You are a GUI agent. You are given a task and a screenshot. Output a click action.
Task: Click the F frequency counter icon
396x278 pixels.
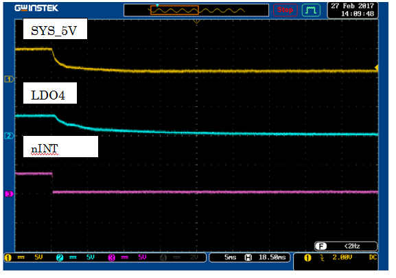coord(321,246)
